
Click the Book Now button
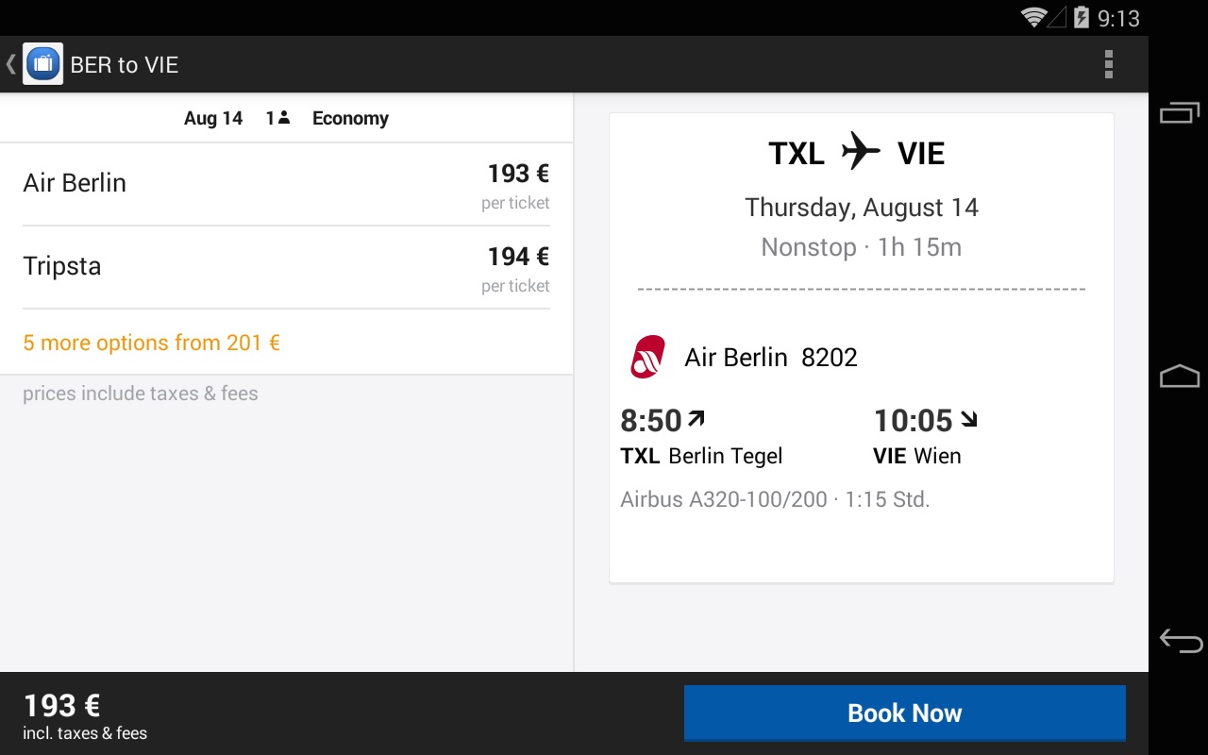(x=904, y=713)
